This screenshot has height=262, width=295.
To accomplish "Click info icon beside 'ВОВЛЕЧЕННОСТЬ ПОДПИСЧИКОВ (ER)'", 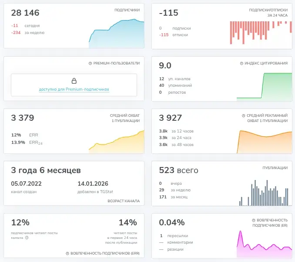I will tap(254, 220).
